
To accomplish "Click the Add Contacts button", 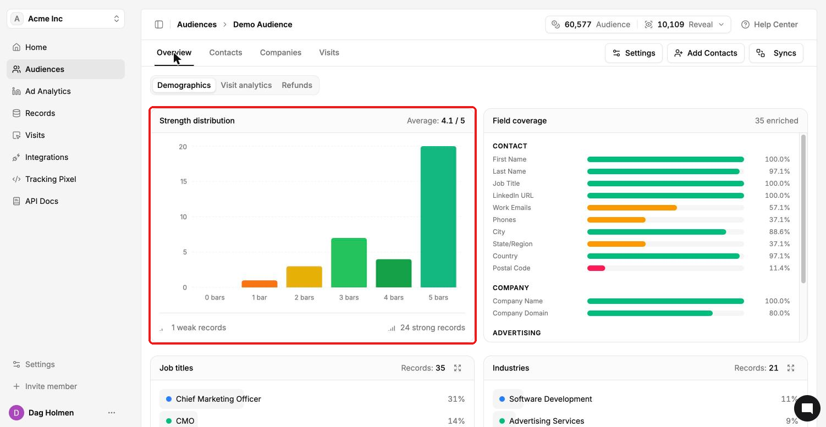I will pyautogui.click(x=706, y=53).
